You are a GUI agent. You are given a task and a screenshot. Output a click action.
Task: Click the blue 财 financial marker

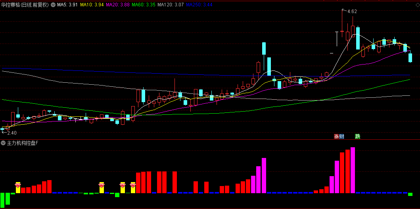pyautogui.click(x=341, y=136)
